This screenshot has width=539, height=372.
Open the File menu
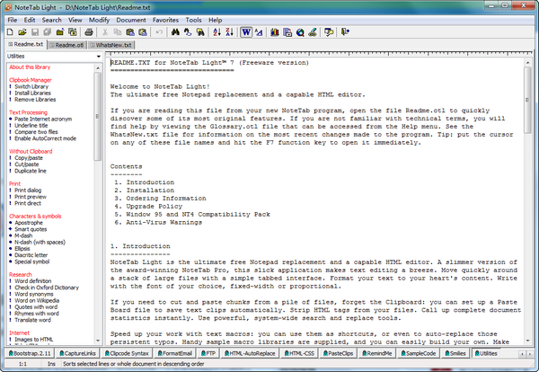tap(13, 20)
